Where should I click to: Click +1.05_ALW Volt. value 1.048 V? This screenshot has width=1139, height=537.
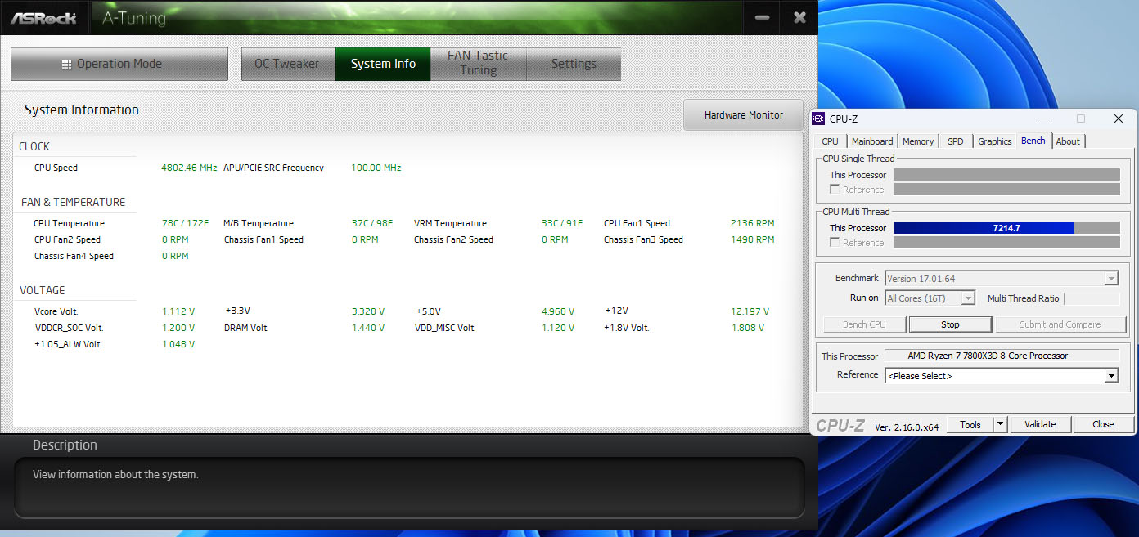(178, 344)
